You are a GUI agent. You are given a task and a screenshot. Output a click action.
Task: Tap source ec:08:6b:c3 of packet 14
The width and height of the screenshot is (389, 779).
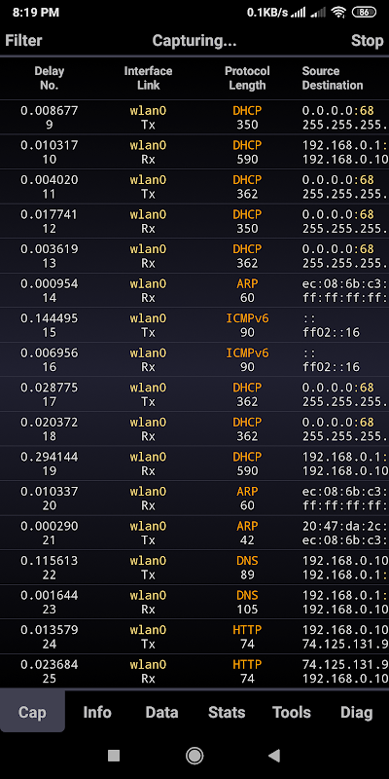[x=345, y=283]
